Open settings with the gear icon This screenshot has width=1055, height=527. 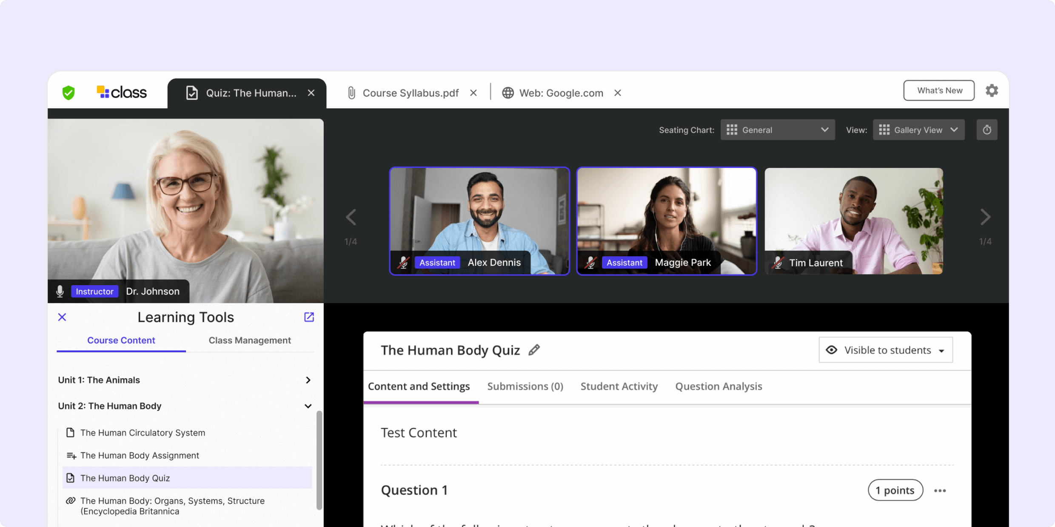(992, 90)
